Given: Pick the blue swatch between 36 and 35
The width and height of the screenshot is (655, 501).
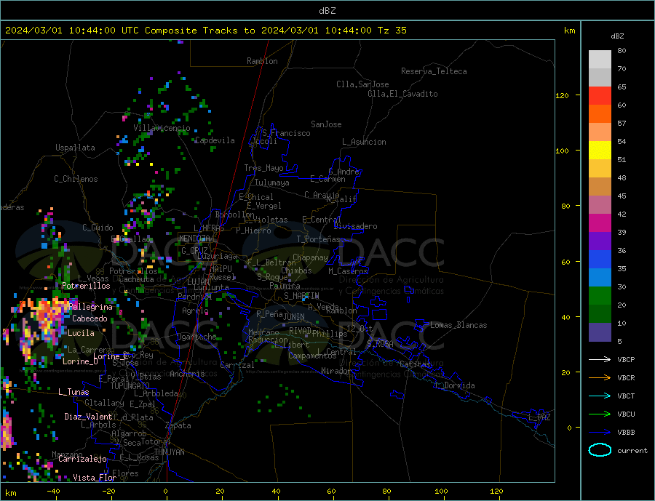Looking at the screenshot, I should point(600,260).
